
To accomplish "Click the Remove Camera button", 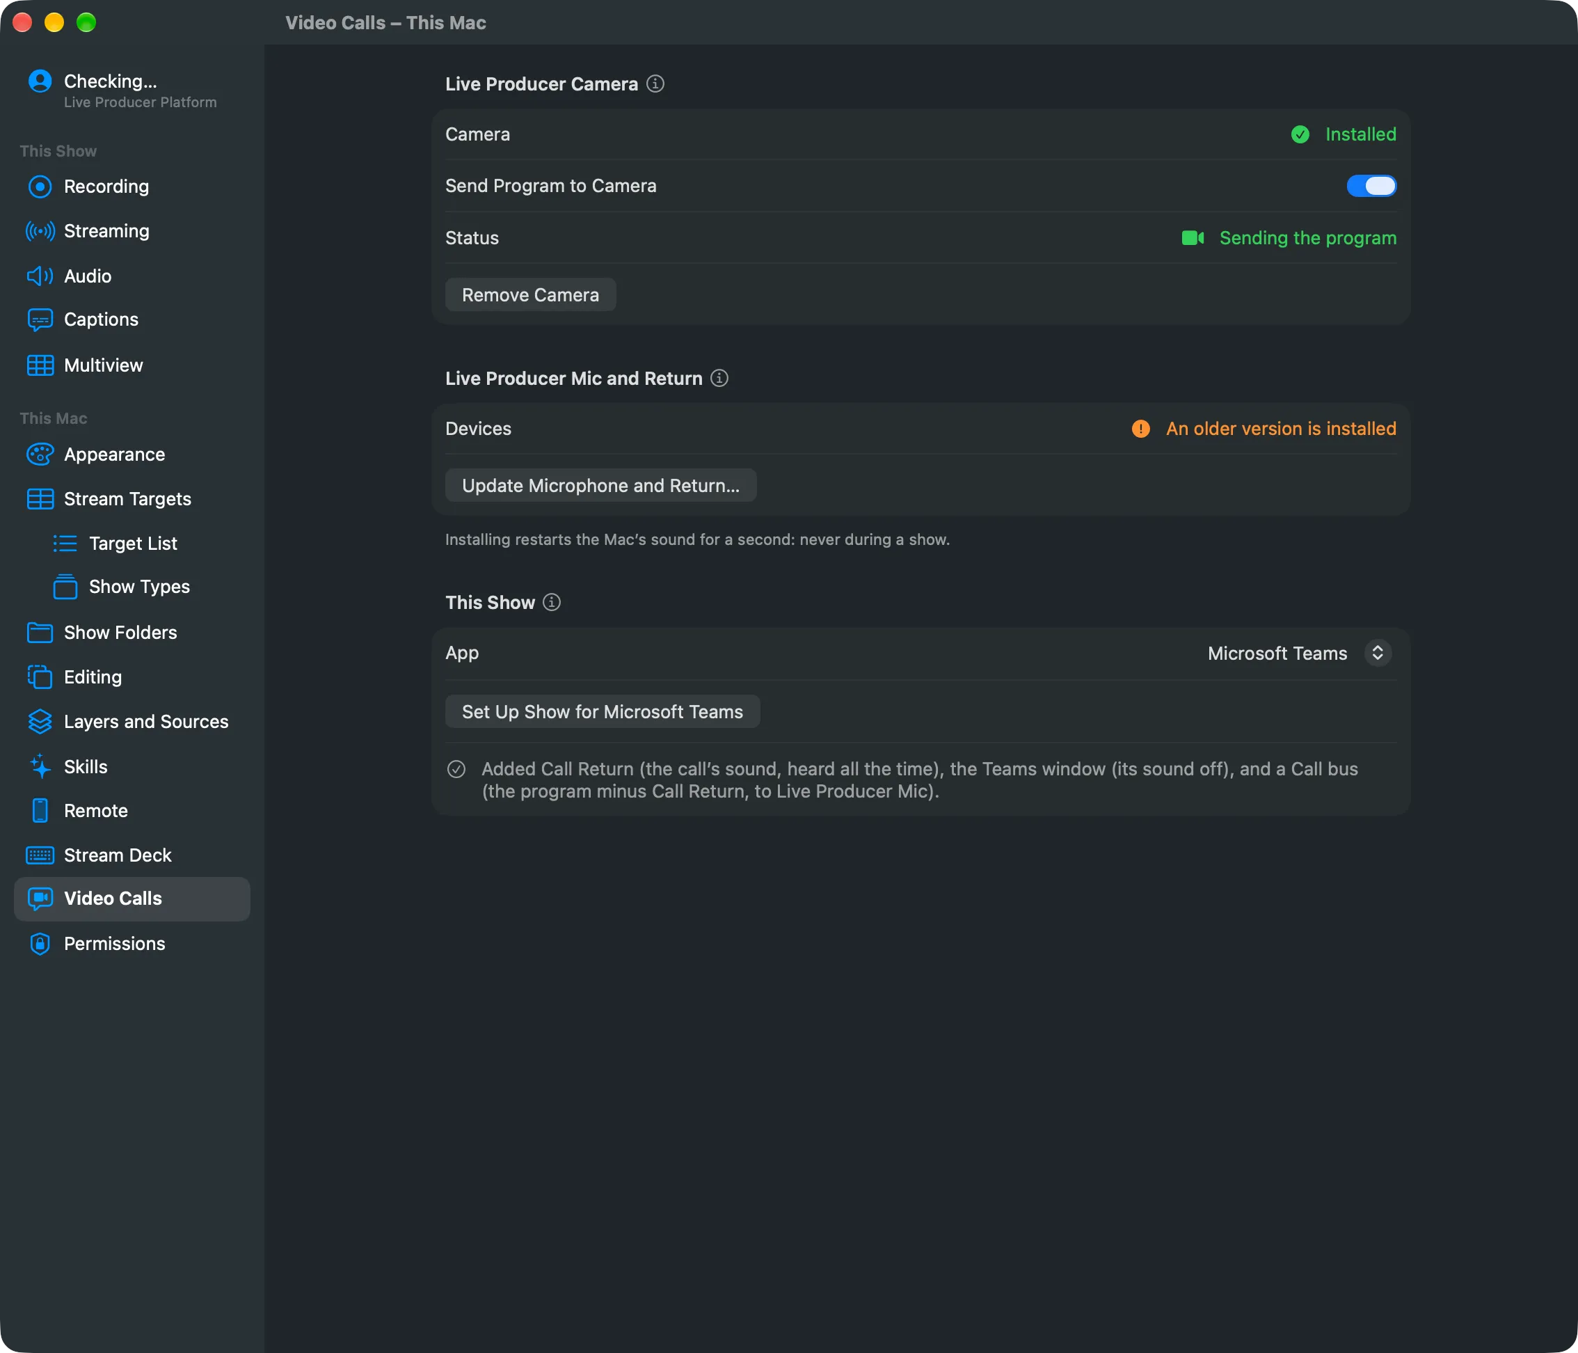I will (x=531, y=295).
